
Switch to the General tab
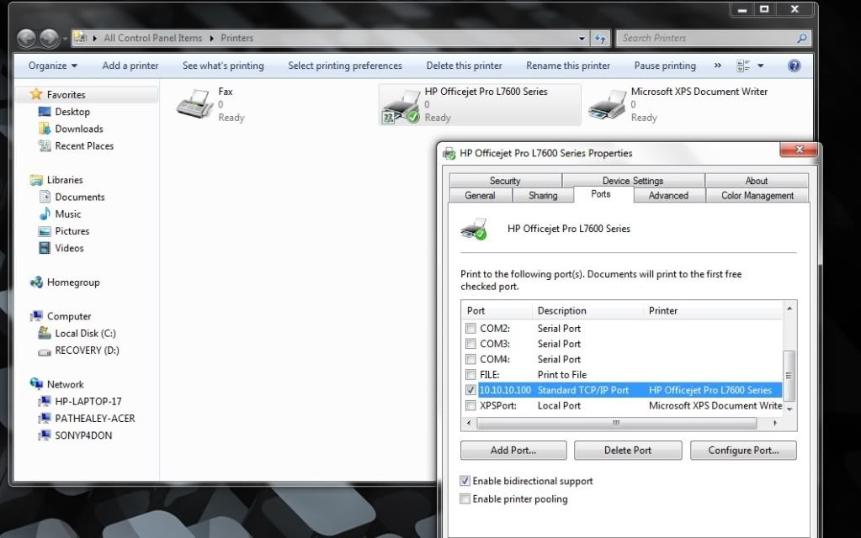coord(480,195)
